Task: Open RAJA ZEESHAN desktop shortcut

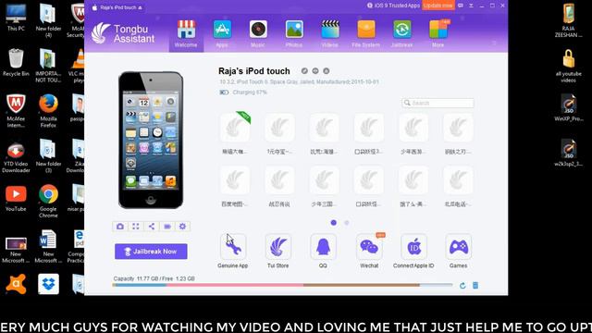Action: pyautogui.click(x=569, y=20)
